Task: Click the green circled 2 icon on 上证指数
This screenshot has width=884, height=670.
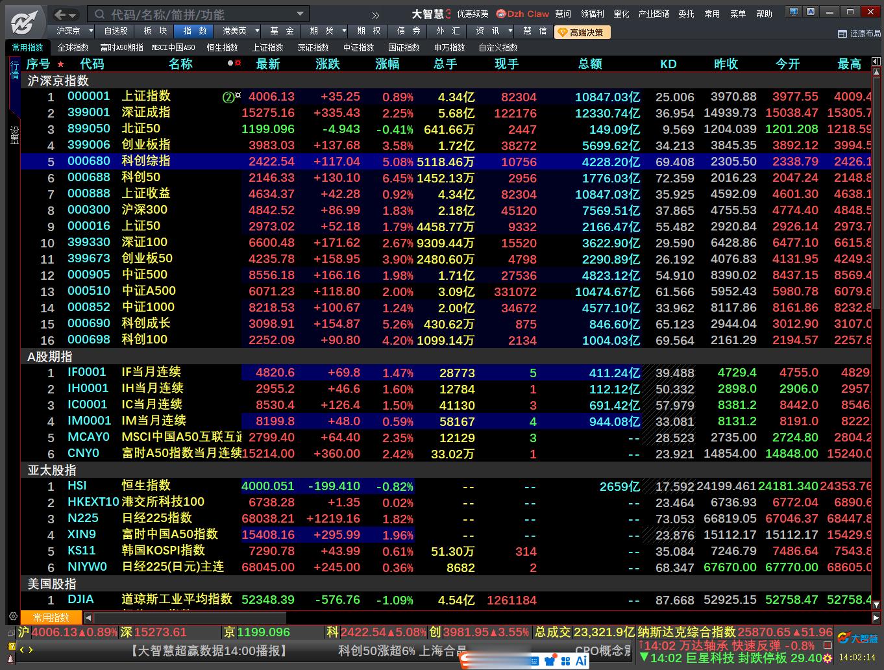Action: tap(228, 97)
